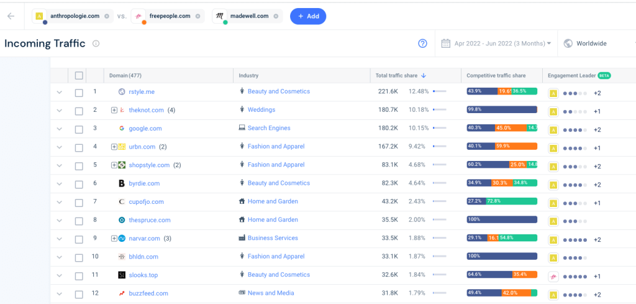
Task: Open the help question mark icon
Action: pyautogui.click(x=423, y=44)
